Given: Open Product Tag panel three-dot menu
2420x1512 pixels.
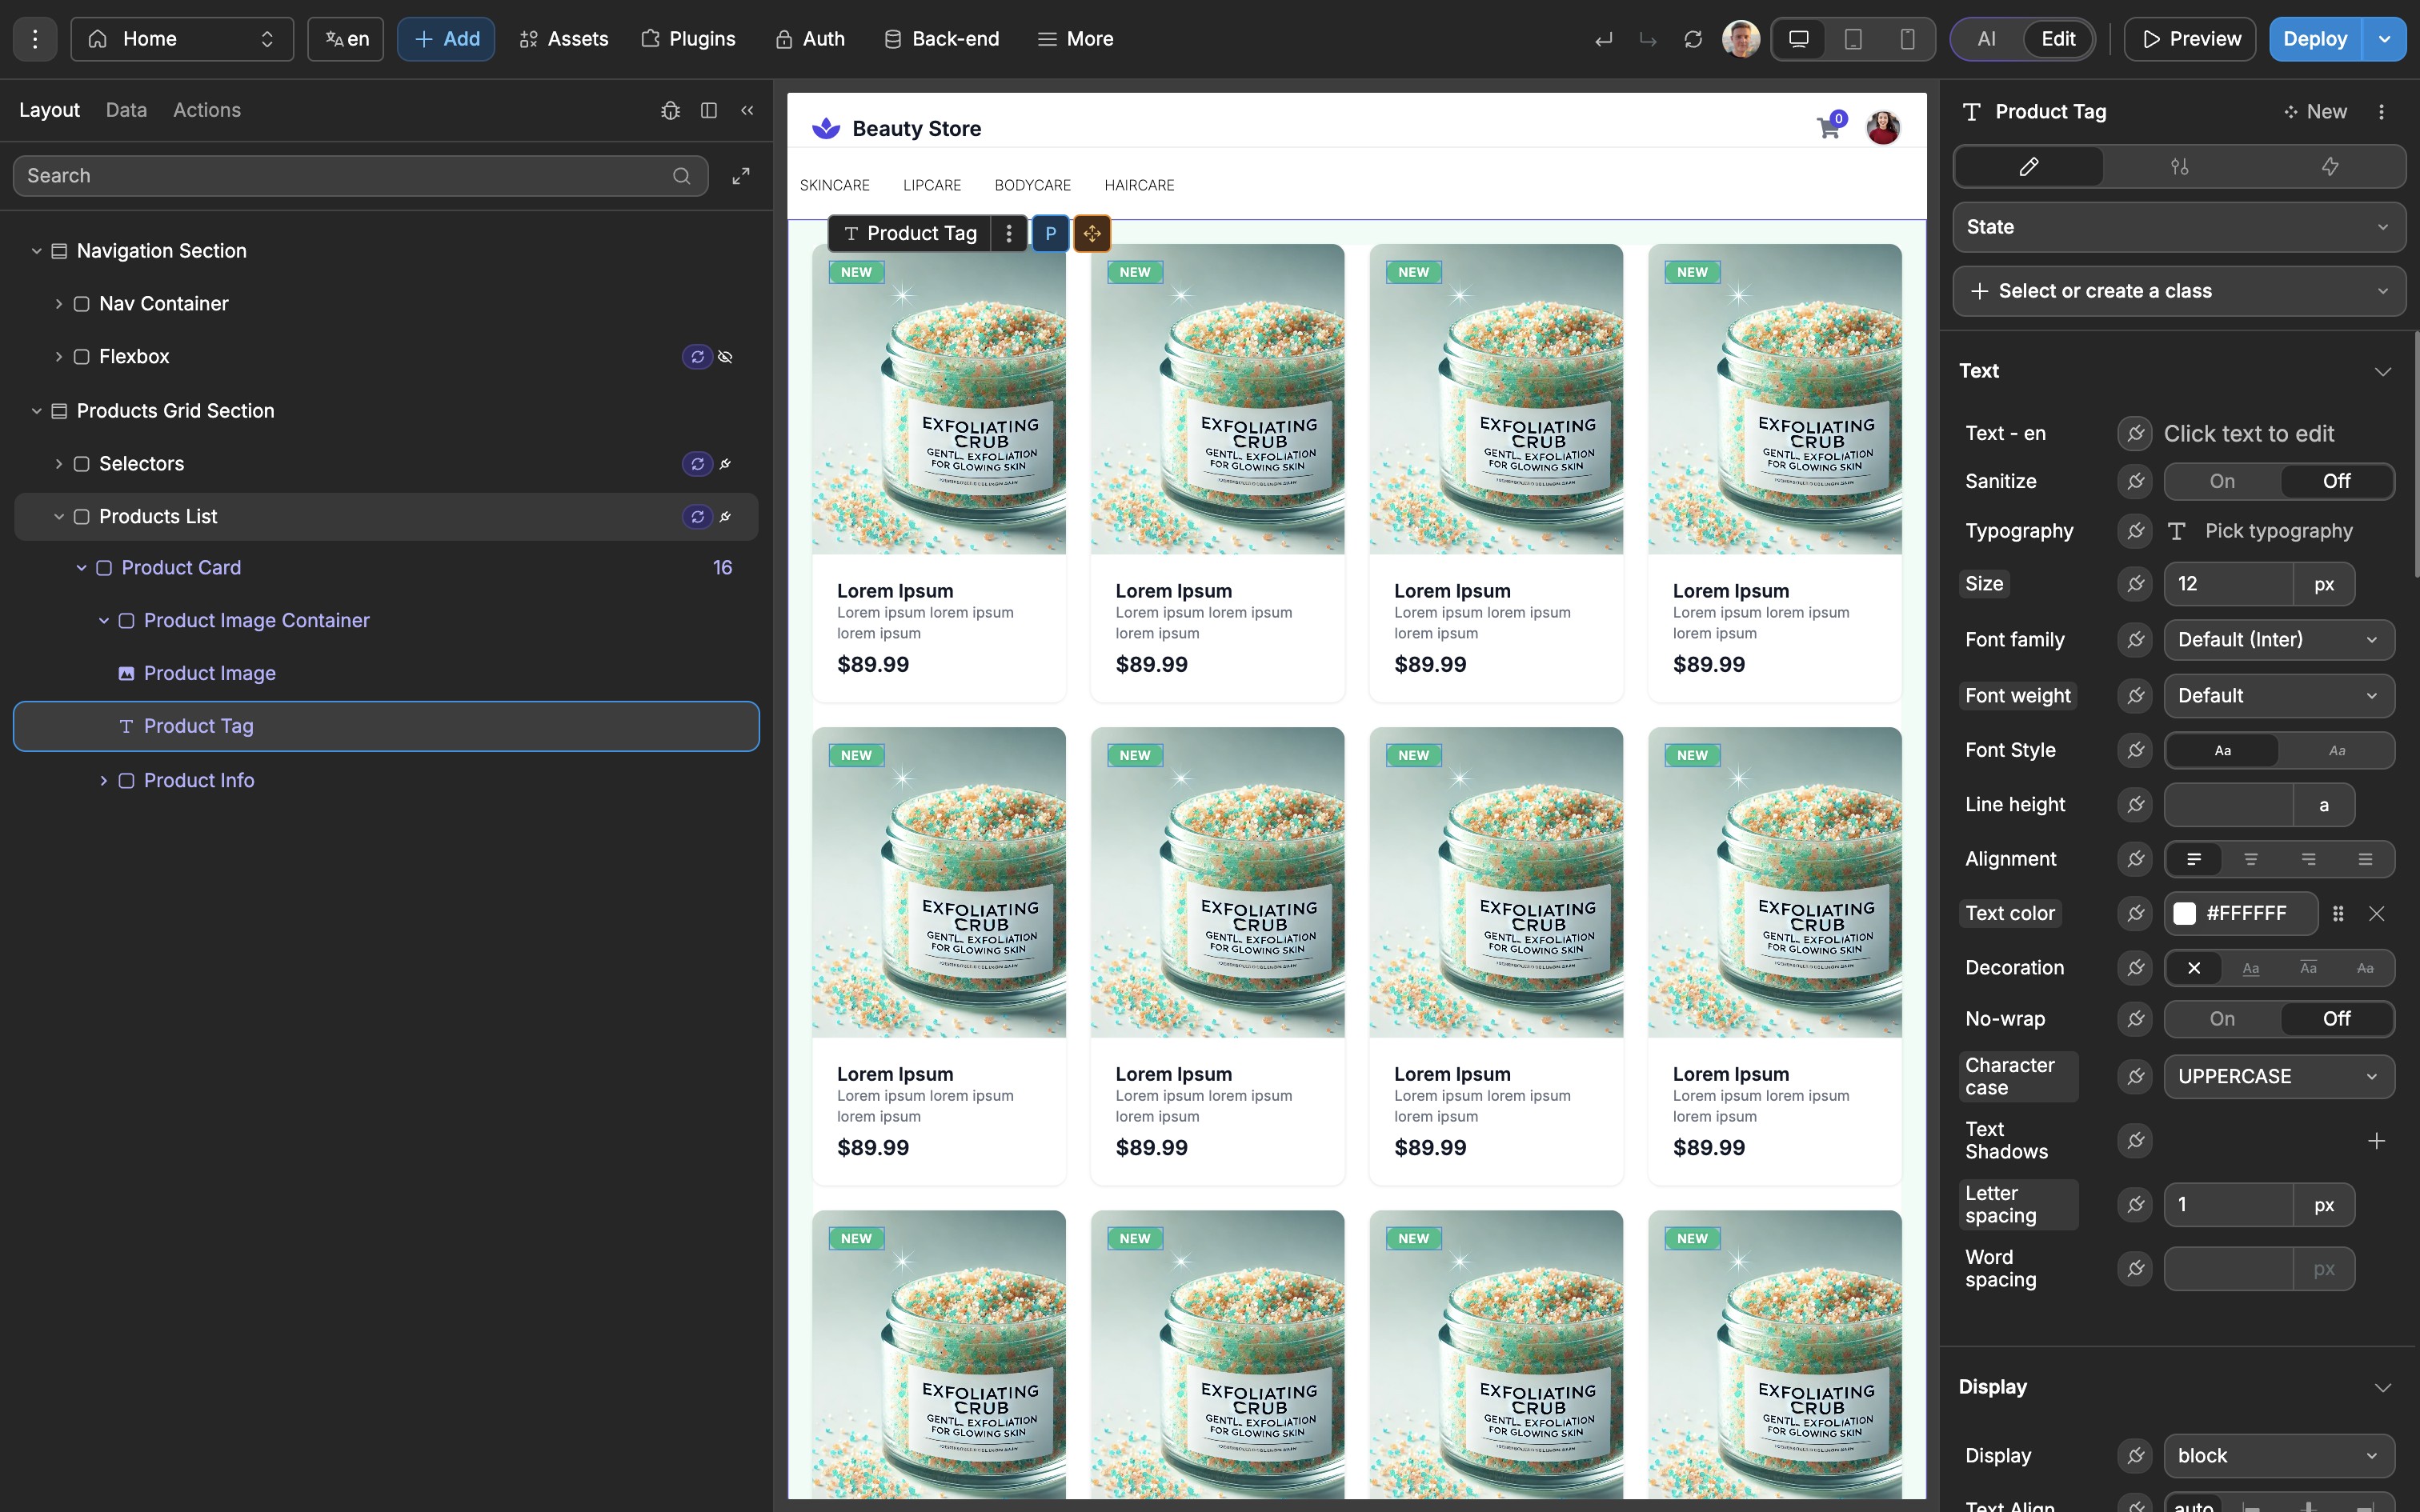Looking at the screenshot, I should pyautogui.click(x=2381, y=112).
